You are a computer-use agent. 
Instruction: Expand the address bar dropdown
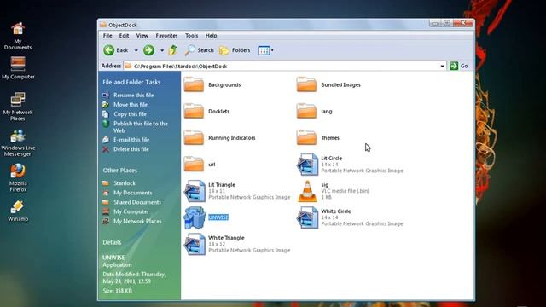coord(442,67)
